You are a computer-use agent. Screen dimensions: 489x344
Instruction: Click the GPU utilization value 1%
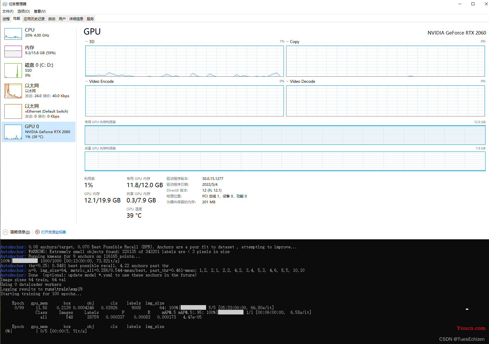89,185
